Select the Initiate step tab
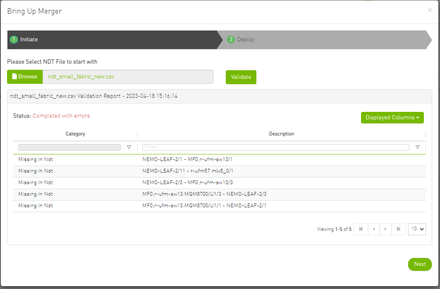The image size is (440, 289). point(29,40)
